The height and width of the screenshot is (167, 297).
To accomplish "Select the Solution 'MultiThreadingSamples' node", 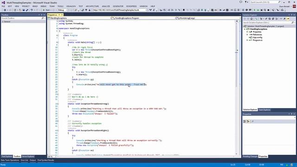I will coord(265,26).
